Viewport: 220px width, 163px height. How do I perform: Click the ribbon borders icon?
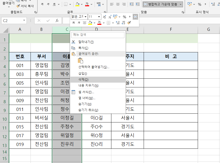(66, 4)
